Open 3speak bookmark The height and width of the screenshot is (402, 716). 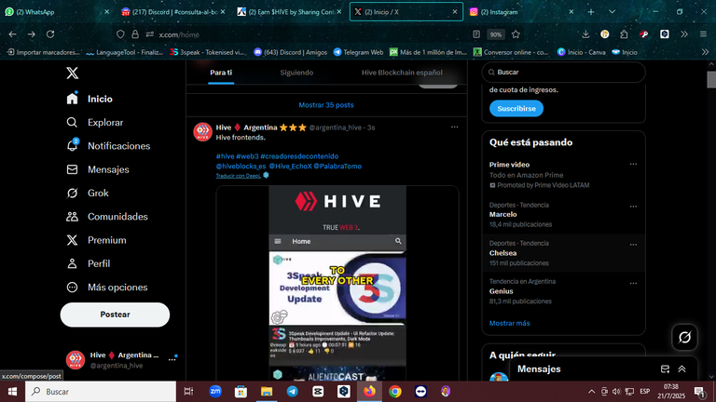coord(208,52)
